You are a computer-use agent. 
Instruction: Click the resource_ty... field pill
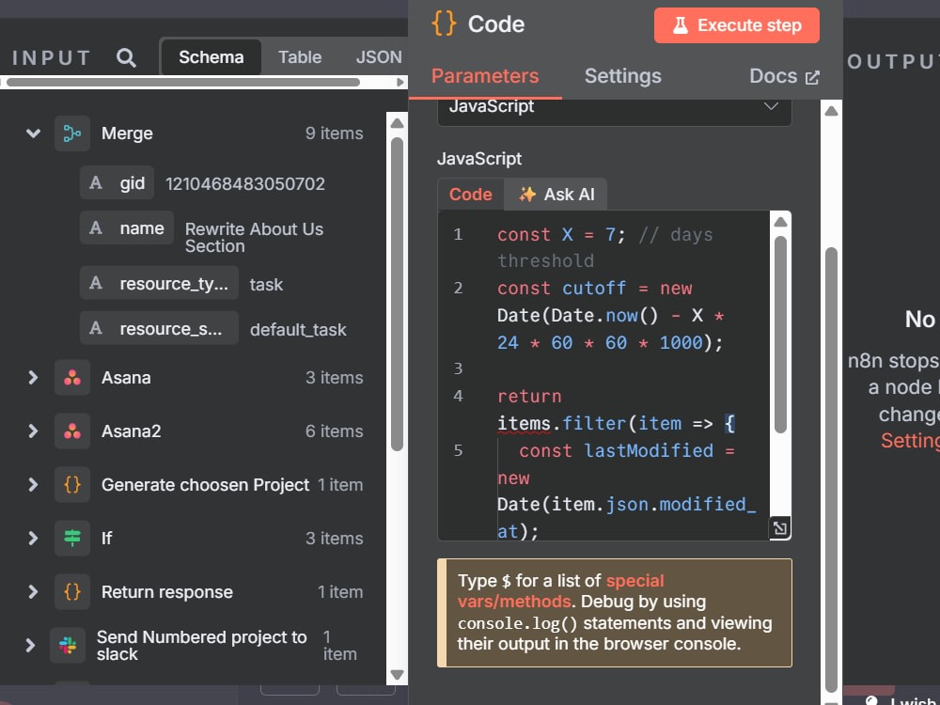click(159, 283)
